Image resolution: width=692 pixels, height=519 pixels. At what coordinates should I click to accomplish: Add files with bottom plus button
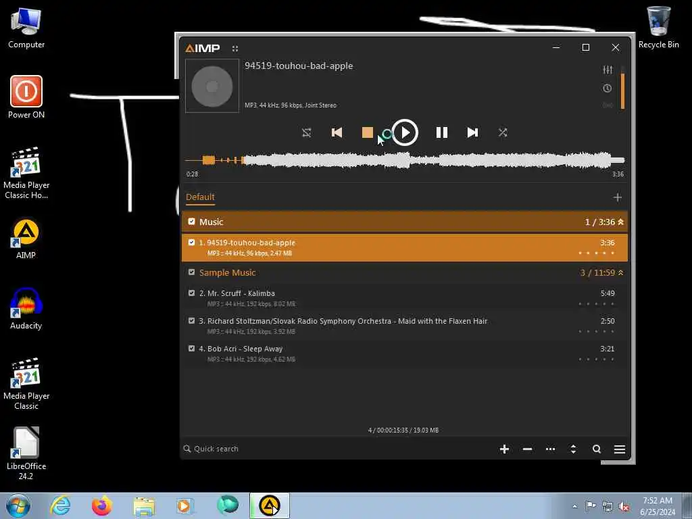pyautogui.click(x=504, y=449)
